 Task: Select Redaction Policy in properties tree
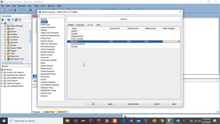(47, 87)
